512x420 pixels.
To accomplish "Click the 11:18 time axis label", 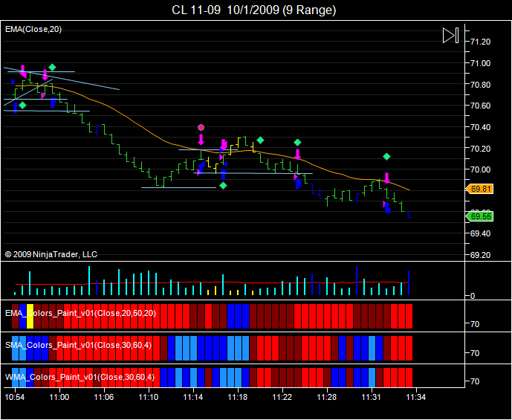I will click(x=238, y=397).
